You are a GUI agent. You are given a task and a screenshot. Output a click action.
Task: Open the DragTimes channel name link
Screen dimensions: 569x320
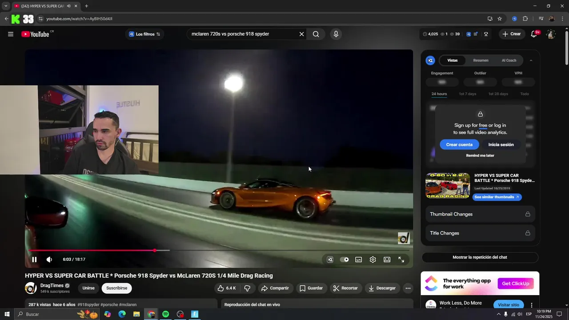[x=52, y=286]
